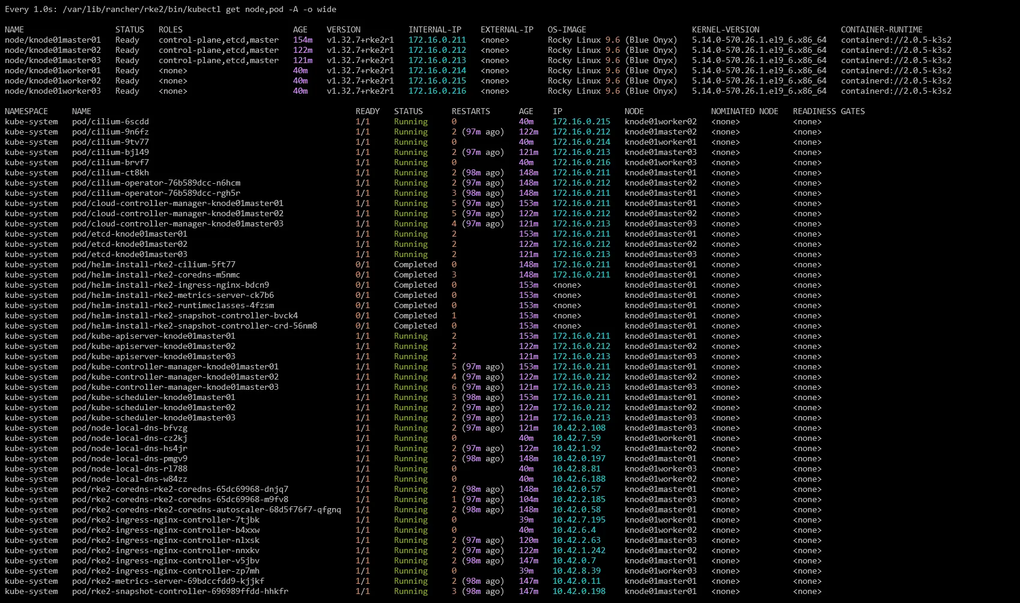This screenshot has height=603, width=1020.
Task: Click the KERNEL-VERSION column header
Action: [726, 29]
